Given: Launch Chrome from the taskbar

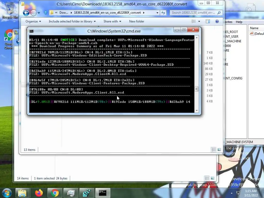Looking at the screenshot, I should pyautogui.click(x=55, y=193).
